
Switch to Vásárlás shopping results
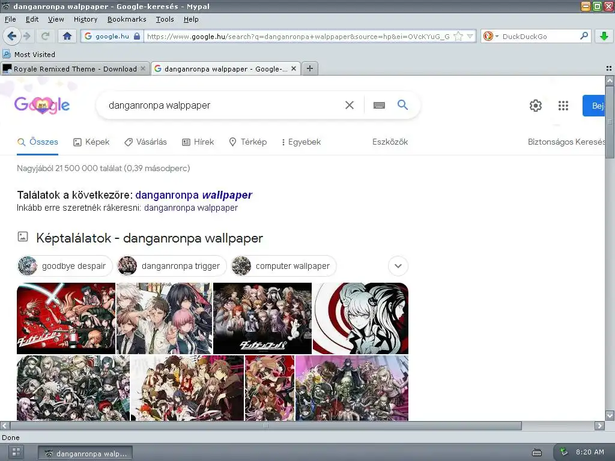(x=145, y=142)
